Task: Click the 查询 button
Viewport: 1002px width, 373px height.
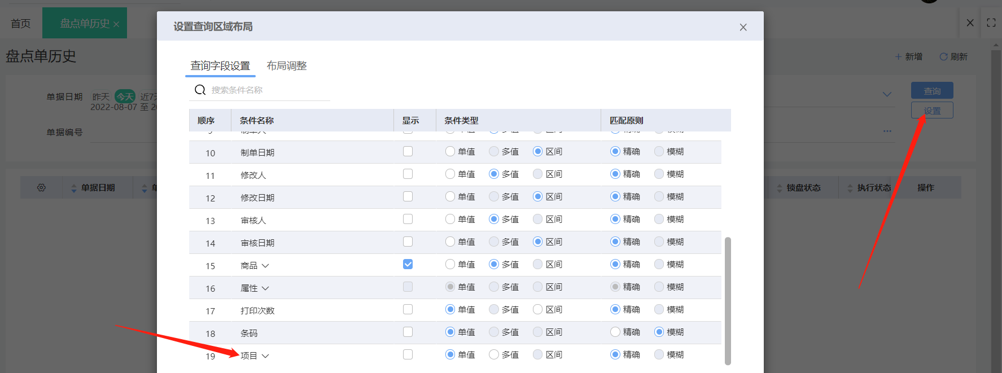Action: tap(931, 91)
